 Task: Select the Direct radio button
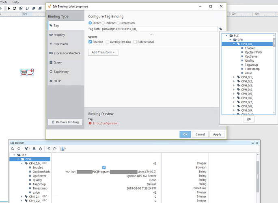pos(90,23)
